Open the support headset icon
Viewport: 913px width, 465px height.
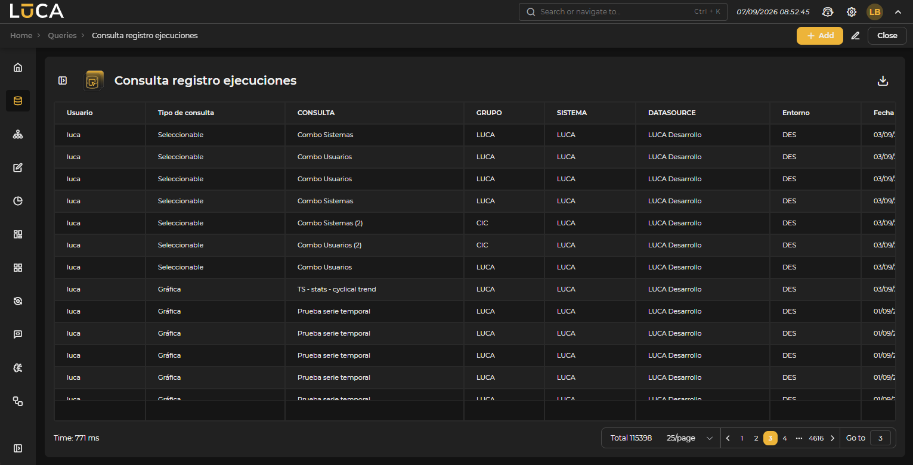click(828, 12)
